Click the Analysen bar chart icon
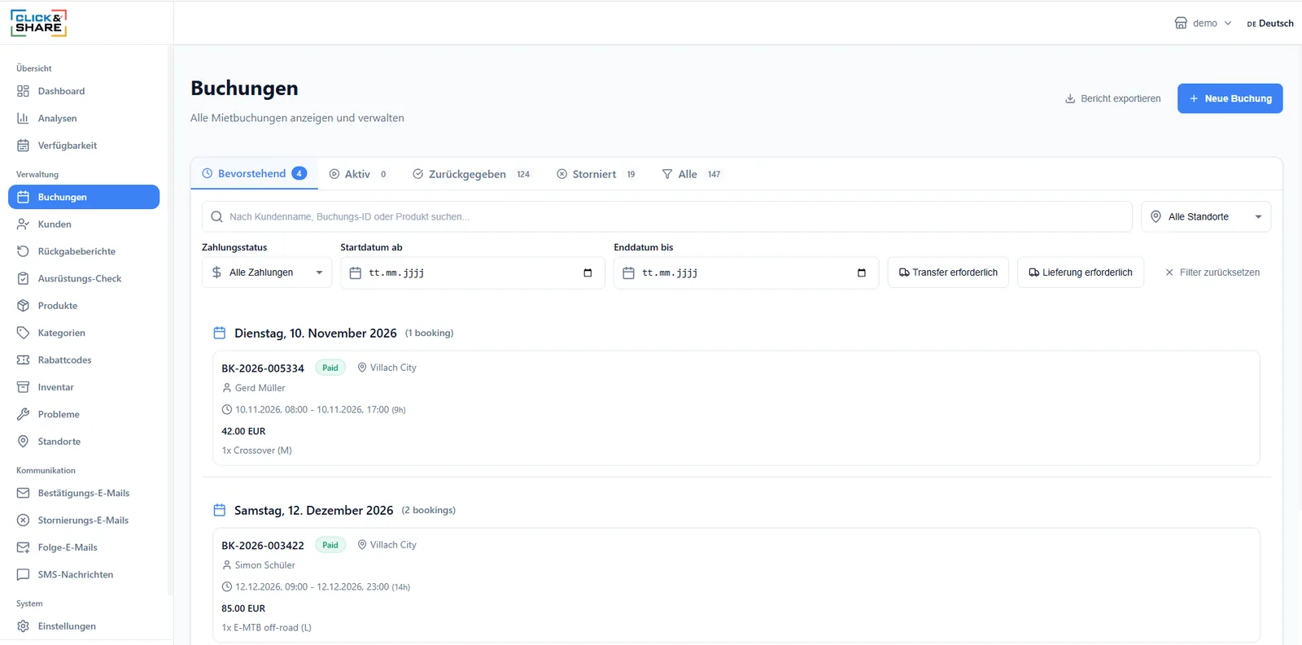The width and height of the screenshot is (1302, 645). (23, 118)
